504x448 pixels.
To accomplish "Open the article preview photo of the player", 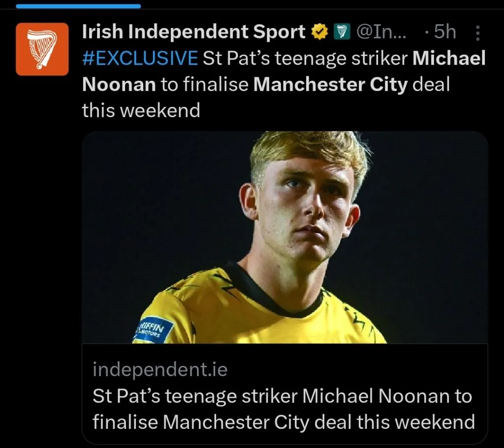I will 284,236.
